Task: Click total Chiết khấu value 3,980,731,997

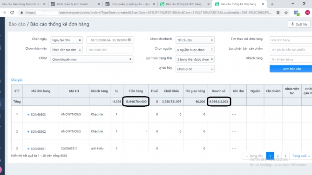Action: coord(171,101)
